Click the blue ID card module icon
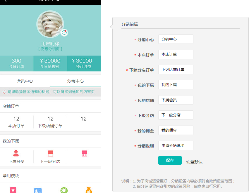Screen dimensions: 249x193 [x=38, y=190]
